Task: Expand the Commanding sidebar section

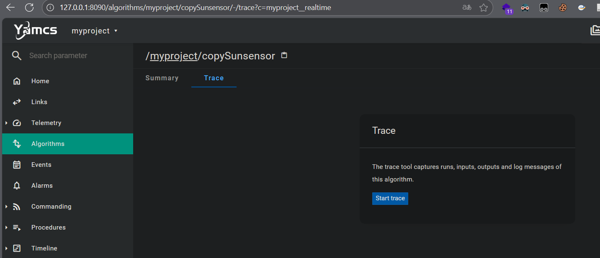Action: click(x=6, y=207)
